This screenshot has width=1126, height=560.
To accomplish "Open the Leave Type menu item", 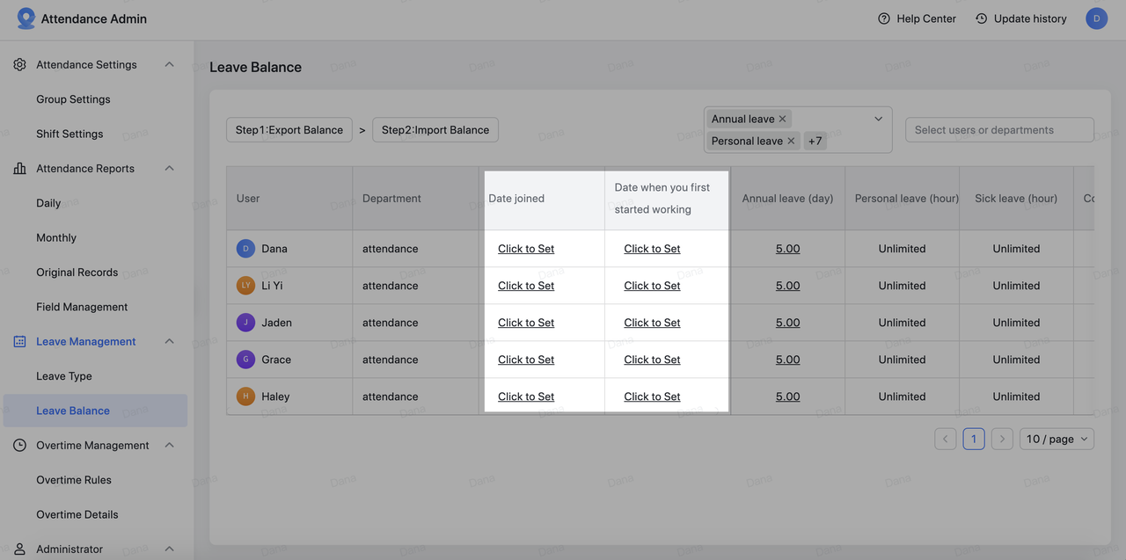I will pos(64,376).
